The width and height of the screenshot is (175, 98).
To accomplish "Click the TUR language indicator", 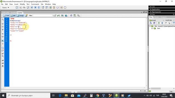I will tap(157, 96).
